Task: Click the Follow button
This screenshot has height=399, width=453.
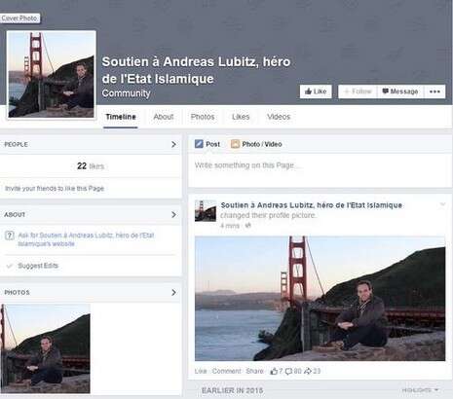Action: pos(358,91)
